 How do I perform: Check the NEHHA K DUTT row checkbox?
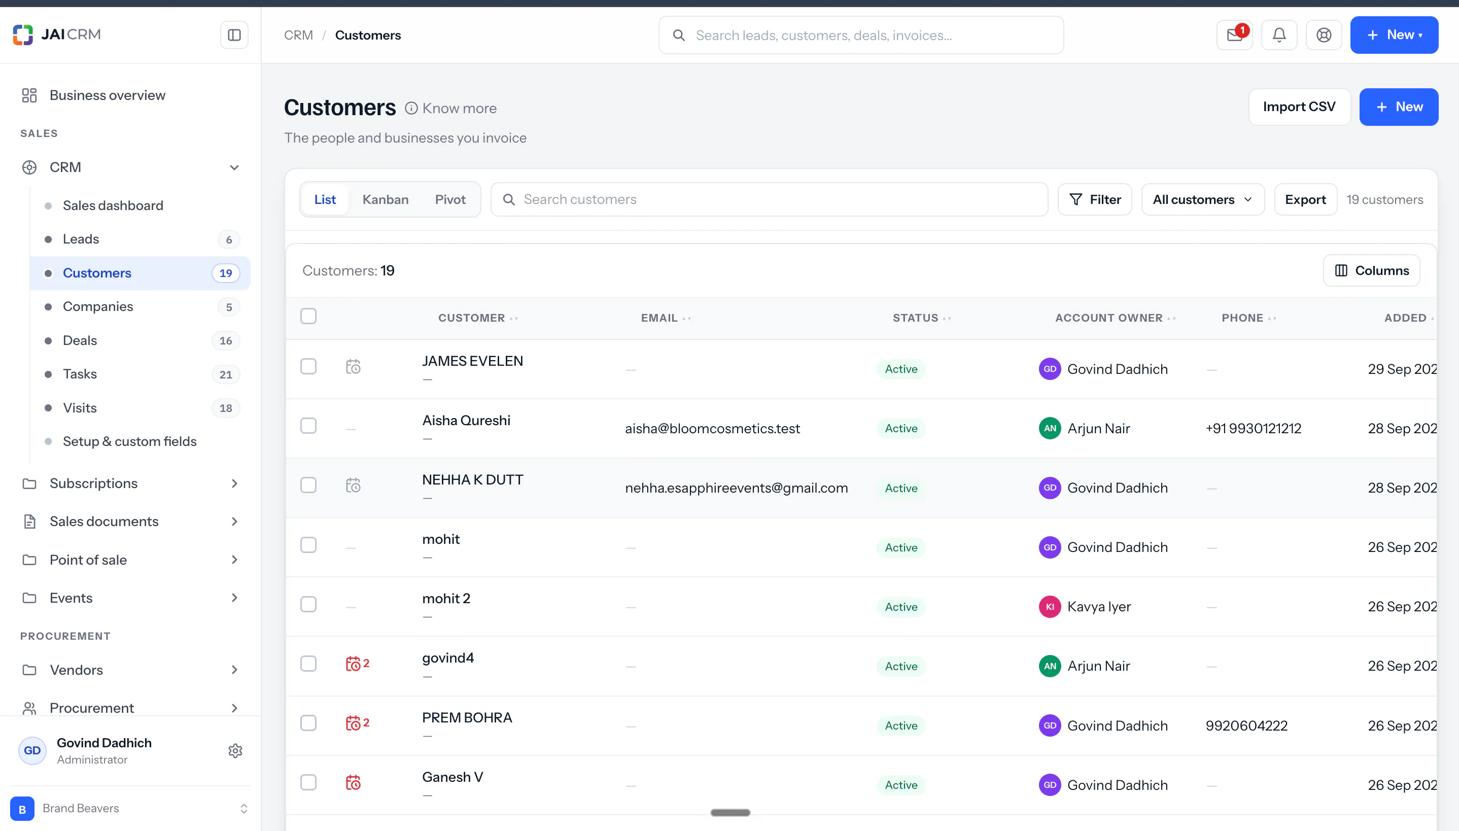click(308, 485)
